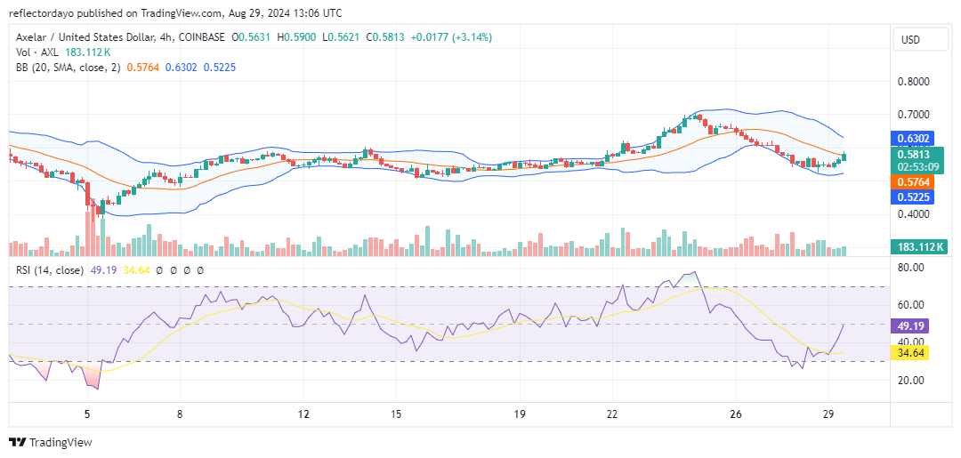The image size is (961, 458).
Task: Click the 80.00 RSI scale value
Action: click(913, 267)
